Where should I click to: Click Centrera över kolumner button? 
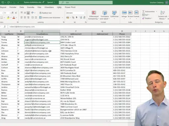pos(50,17)
